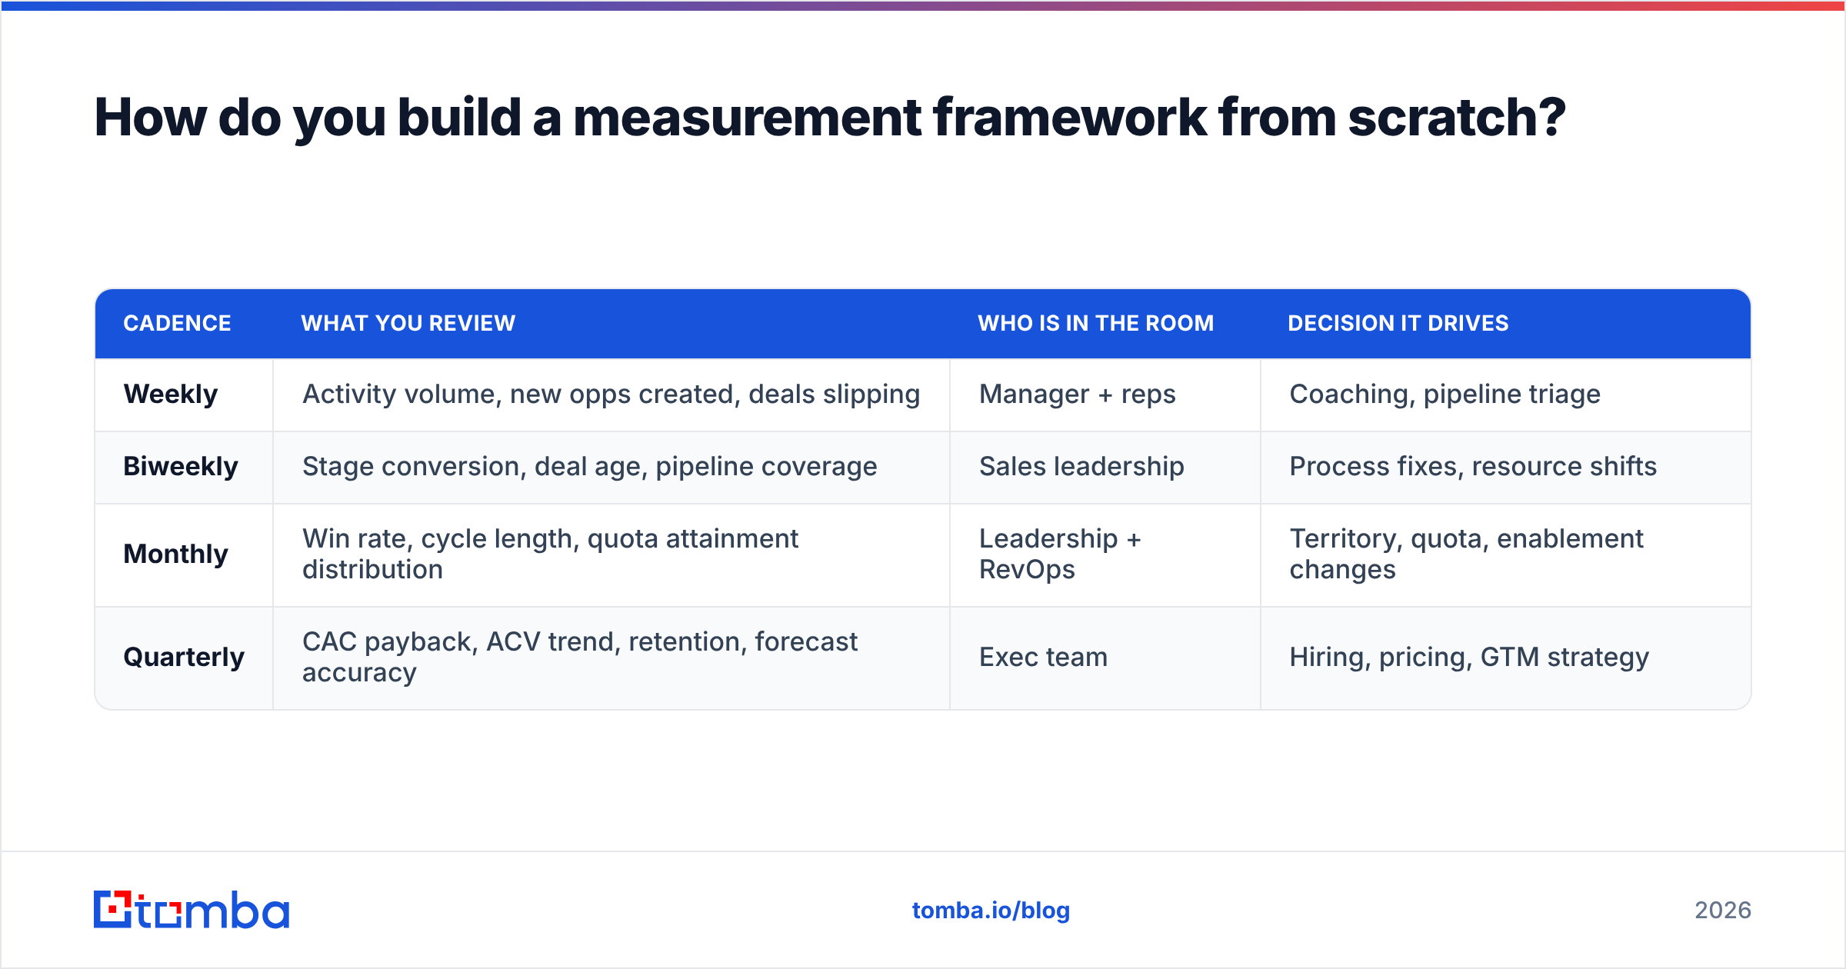Click 'Win rate, cycle length' cell
The height and width of the screenshot is (969, 1846).
coord(611,554)
